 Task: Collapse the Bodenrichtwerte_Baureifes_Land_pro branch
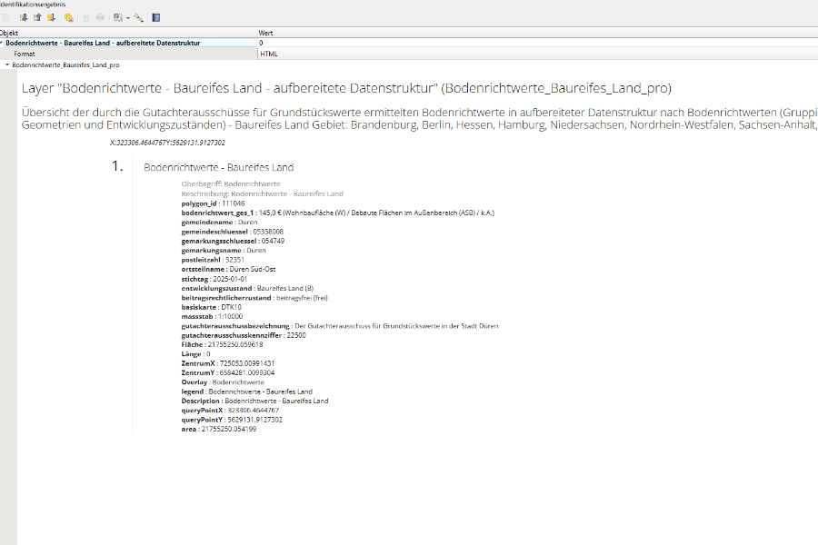pyautogui.click(x=8, y=64)
